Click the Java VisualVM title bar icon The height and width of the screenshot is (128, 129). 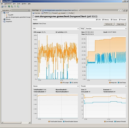tap(1, 1)
